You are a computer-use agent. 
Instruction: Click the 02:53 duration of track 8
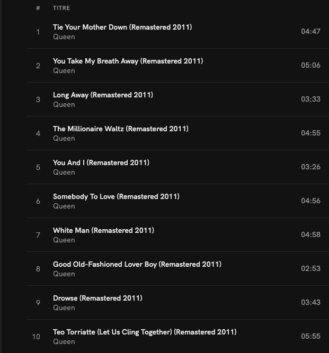tap(310, 269)
